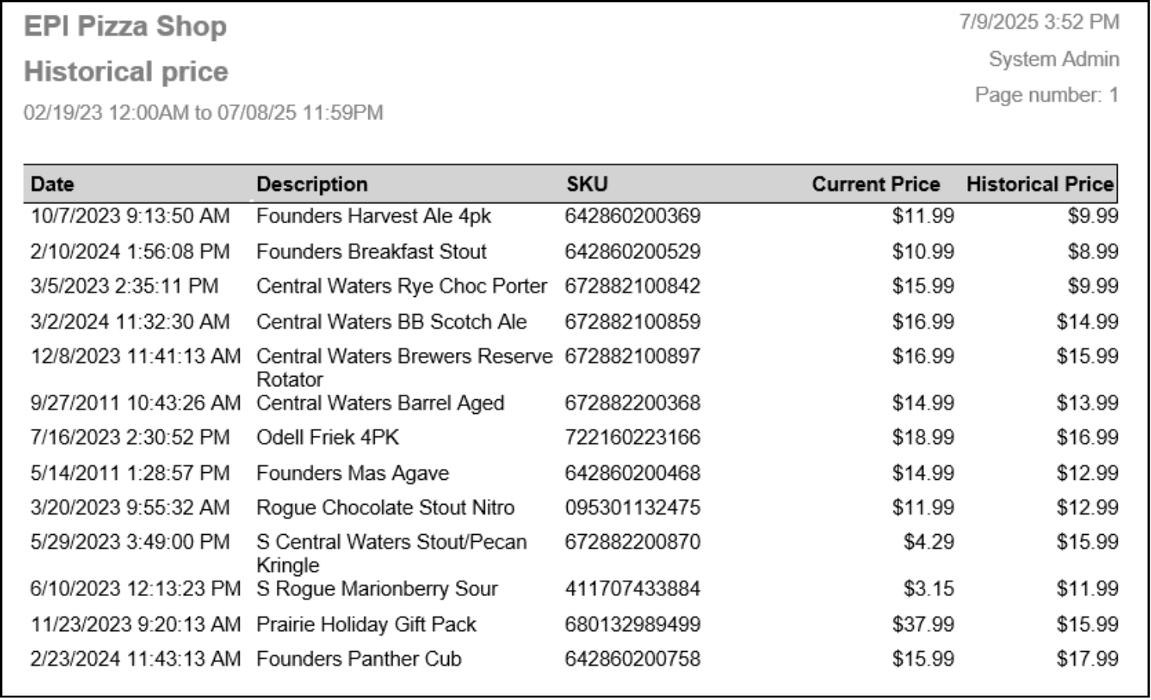
Task: Click the $4.29 current price value
Action: (928, 542)
